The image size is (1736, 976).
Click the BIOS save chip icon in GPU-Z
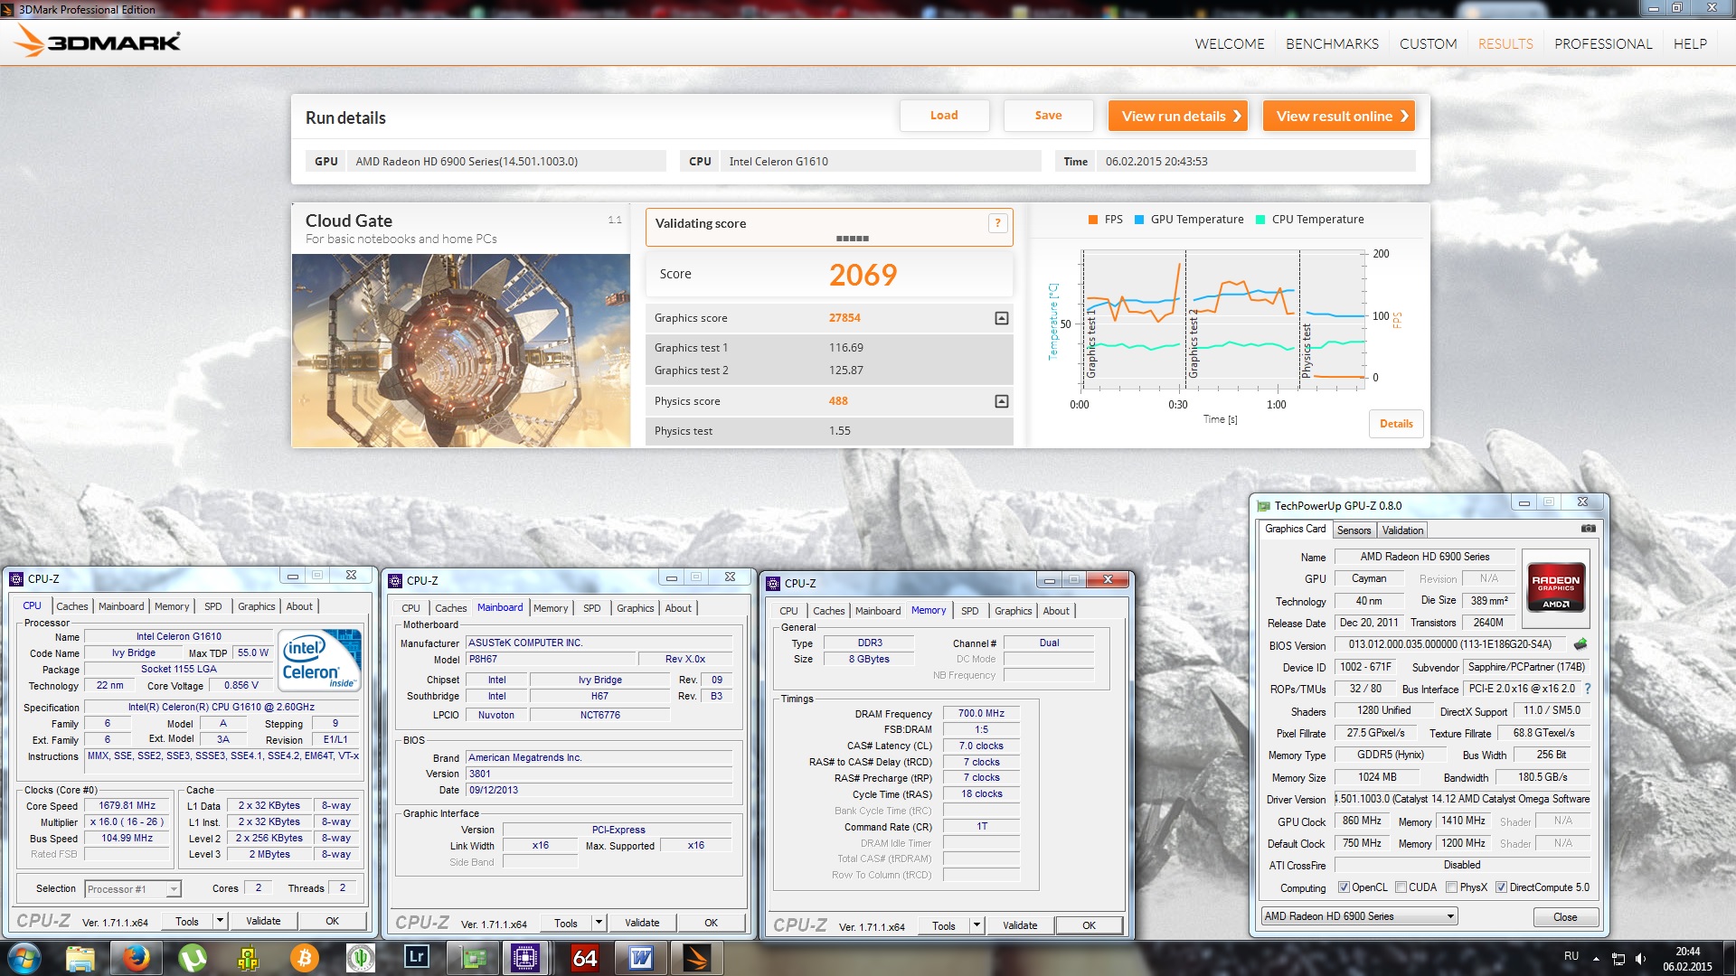point(1580,644)
